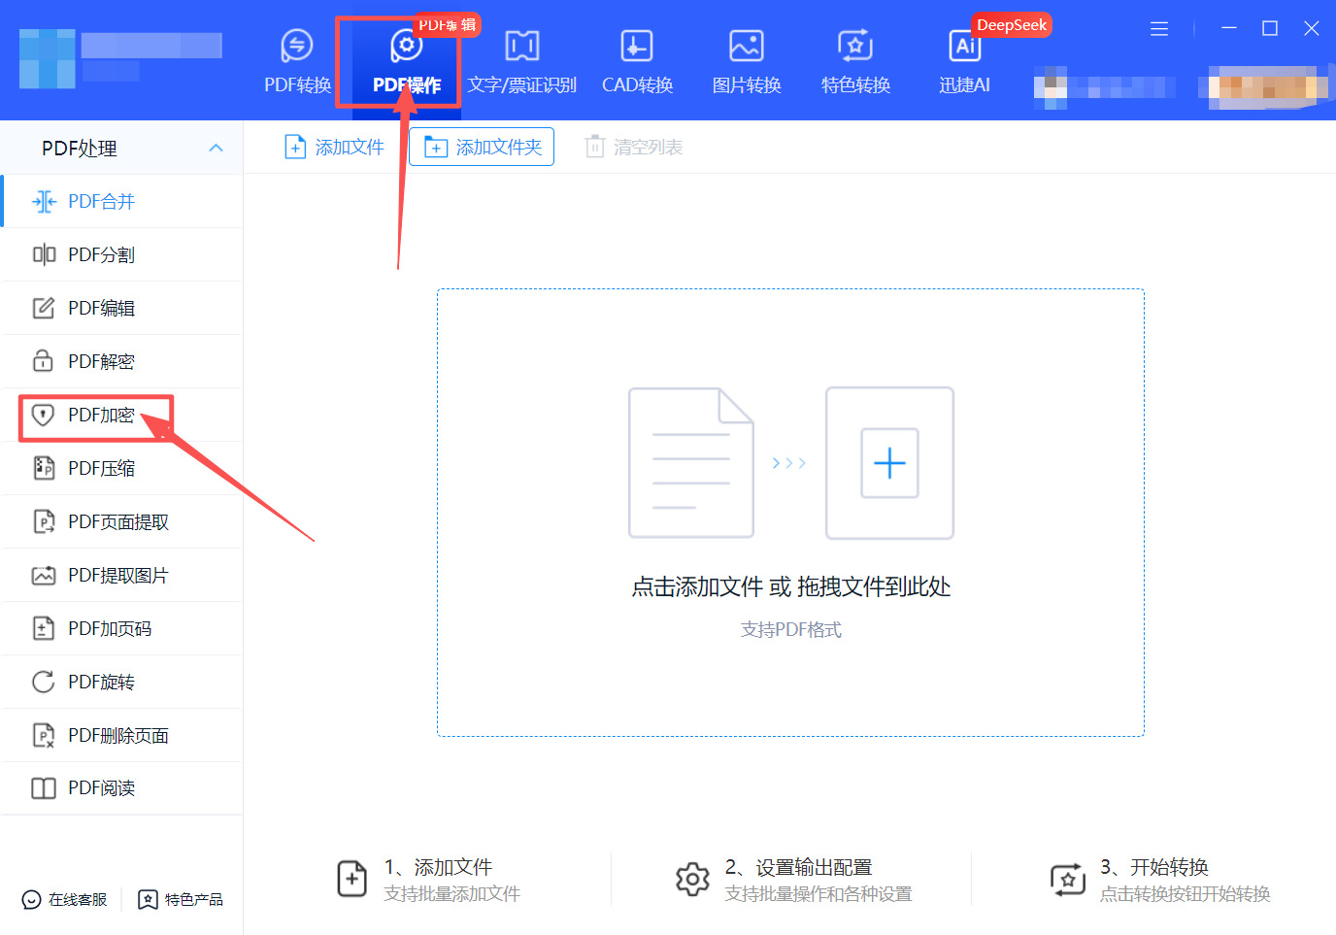Click the PDF旋转 rotate icon
The image size is (1336, 935).
coord(44,682)
